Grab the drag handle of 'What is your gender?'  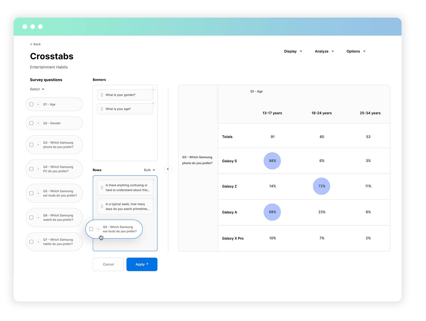[102, 95]
